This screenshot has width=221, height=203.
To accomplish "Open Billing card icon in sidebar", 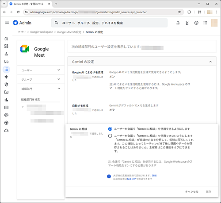I will tap(6, 107).
